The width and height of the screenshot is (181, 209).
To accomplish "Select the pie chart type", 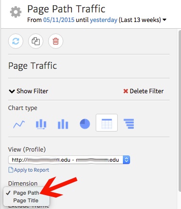I will click(85, 124).
